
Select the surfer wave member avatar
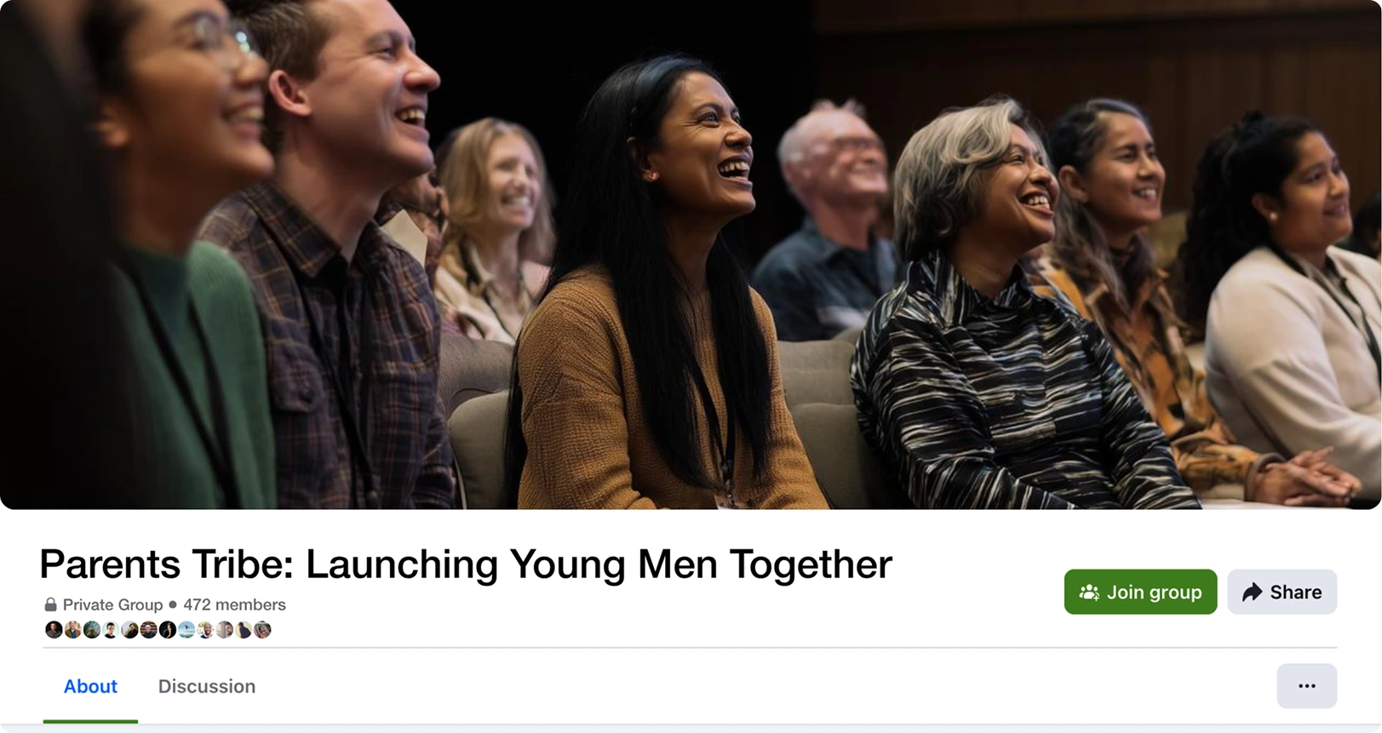click(x=186, y=630)
